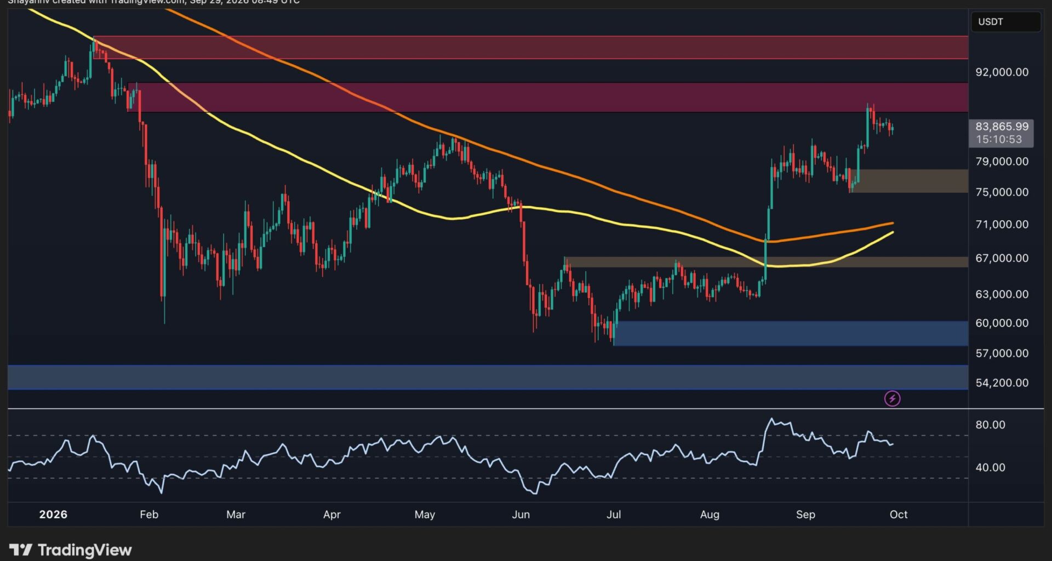Select the 92,000.00 price axis label
1052x561 pixels.
[x=1002, y=72]
